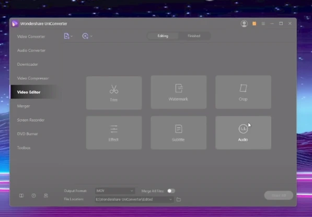Maximize the UniConverter window
312x217 pixels.
(x=281, y=23)
